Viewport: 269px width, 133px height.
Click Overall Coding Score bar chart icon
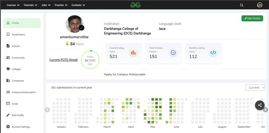pyautogui.click(x=133, y=52)
